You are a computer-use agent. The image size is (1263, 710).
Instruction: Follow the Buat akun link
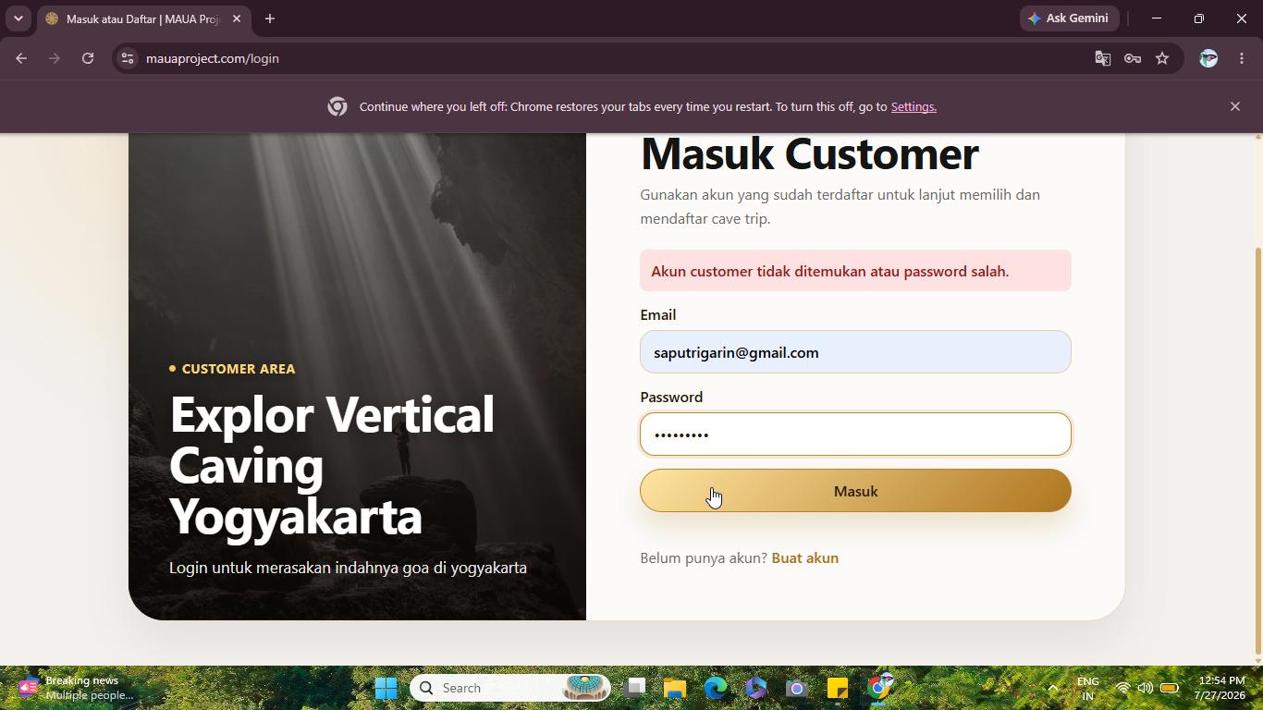click(x=804, y=557)
